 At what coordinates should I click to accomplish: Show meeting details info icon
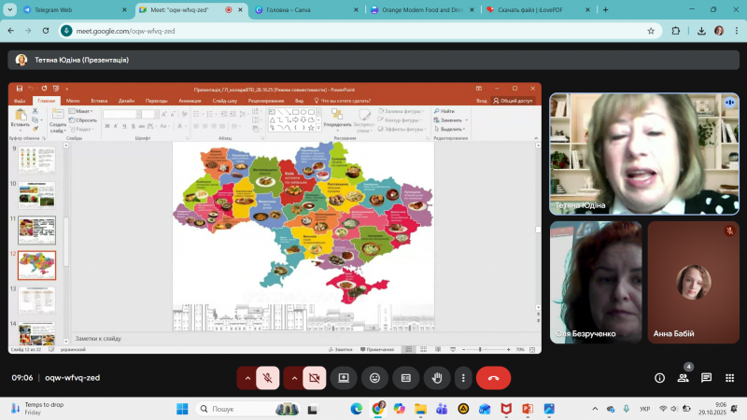659,378
